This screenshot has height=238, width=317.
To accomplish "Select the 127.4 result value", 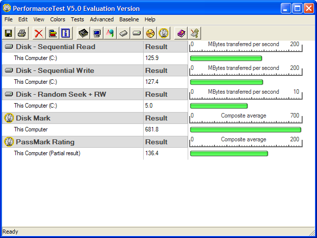I will [x=152, y=82].
